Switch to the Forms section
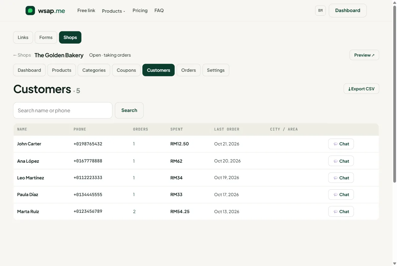This screenshot has width=397, height=266. click(46, 37)
